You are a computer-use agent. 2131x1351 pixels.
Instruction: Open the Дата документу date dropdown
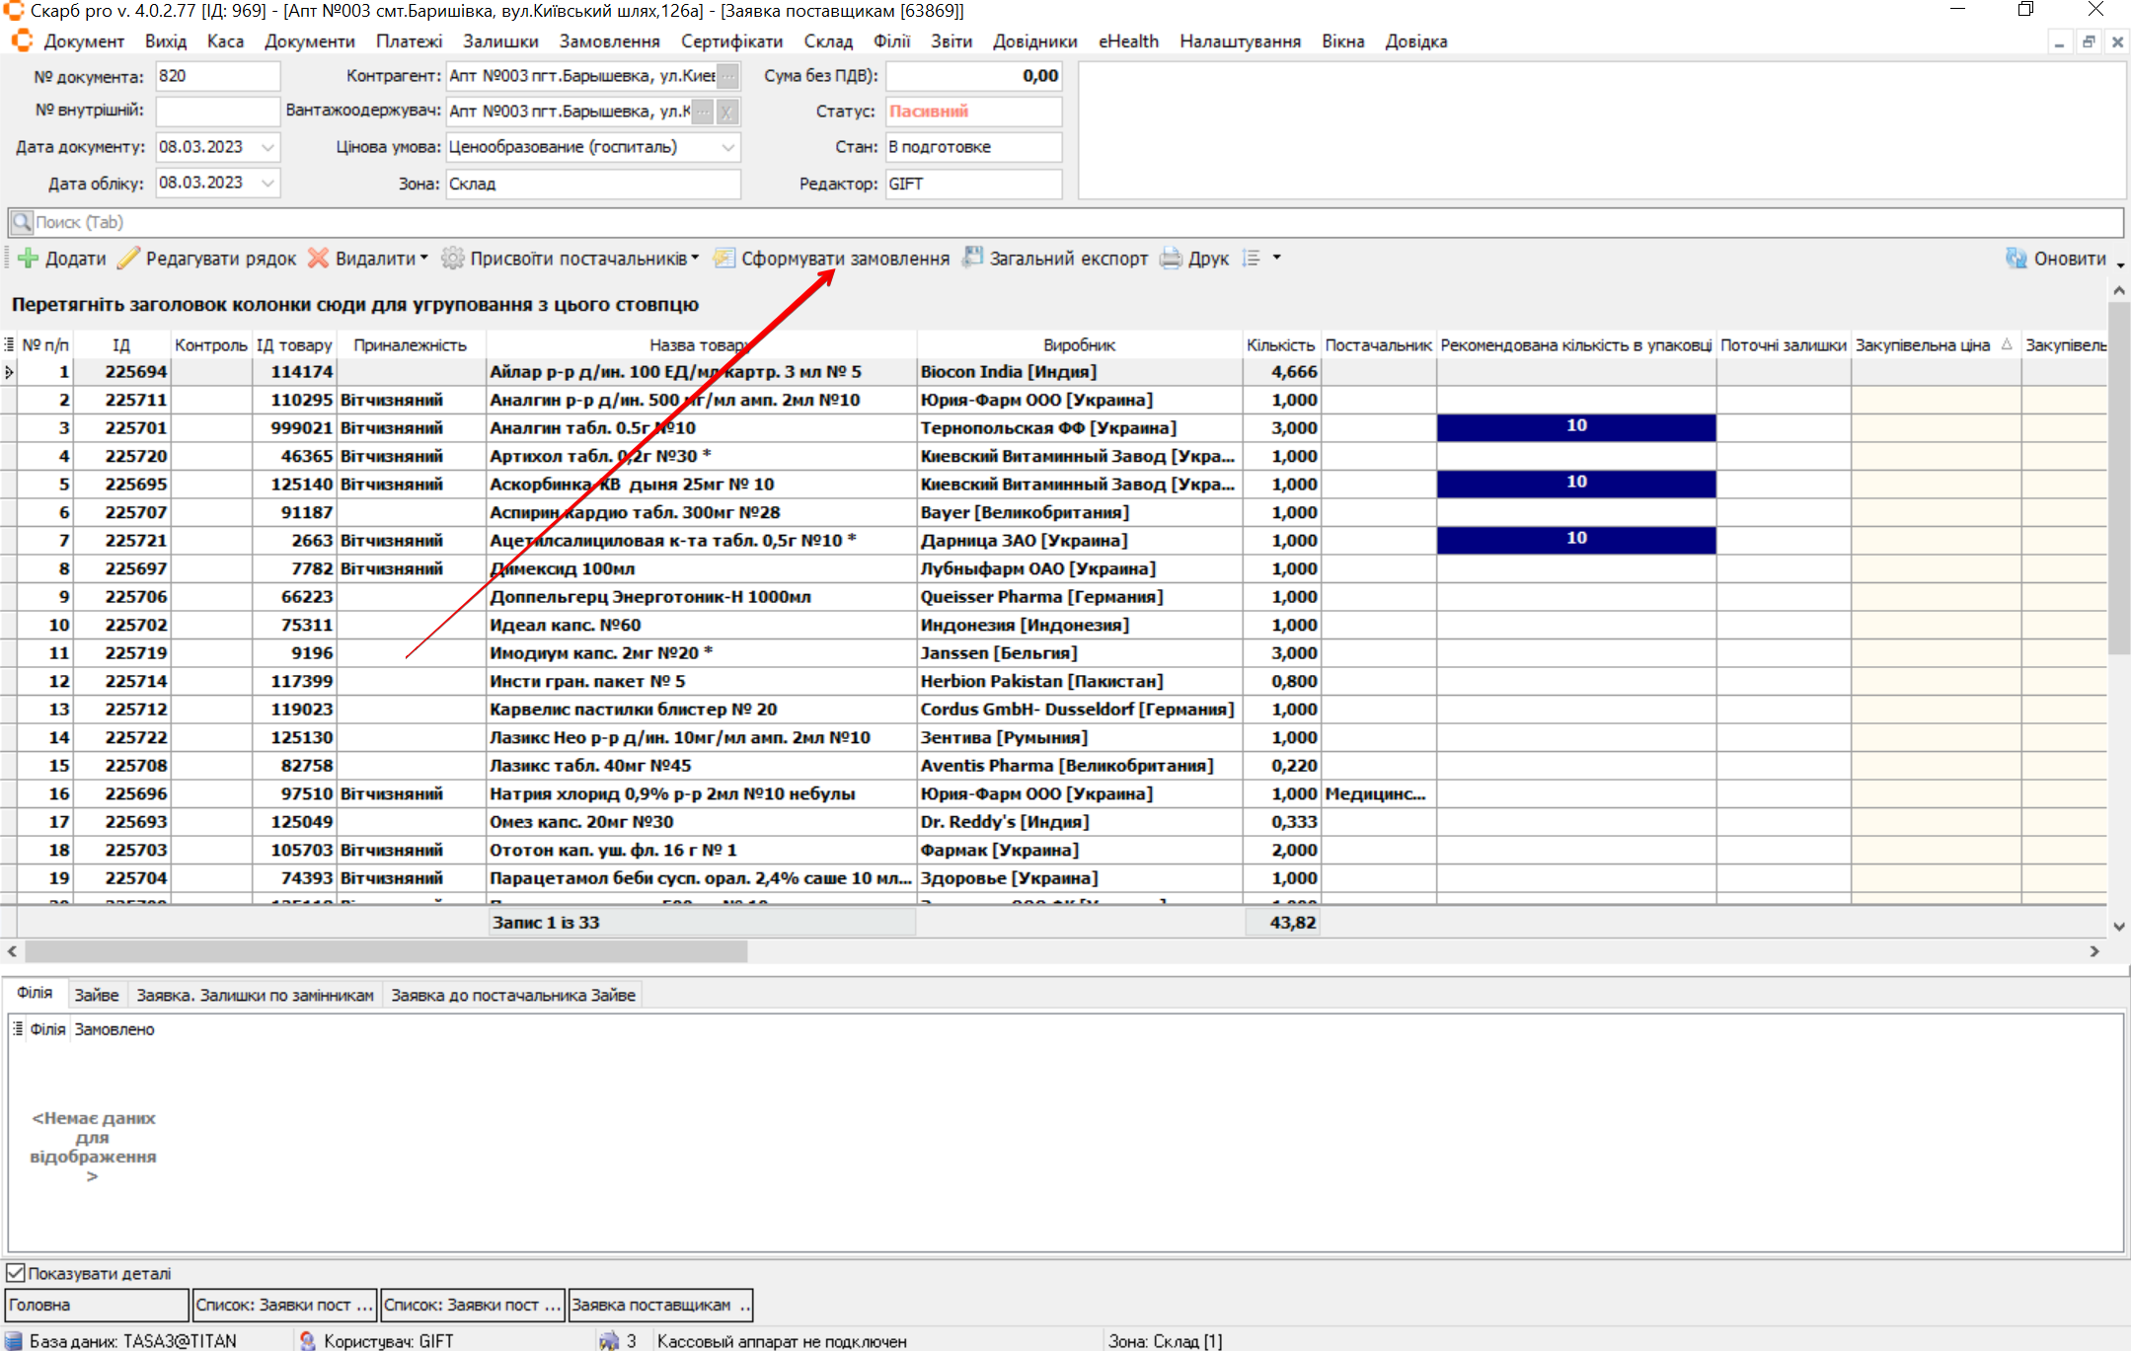267,147
